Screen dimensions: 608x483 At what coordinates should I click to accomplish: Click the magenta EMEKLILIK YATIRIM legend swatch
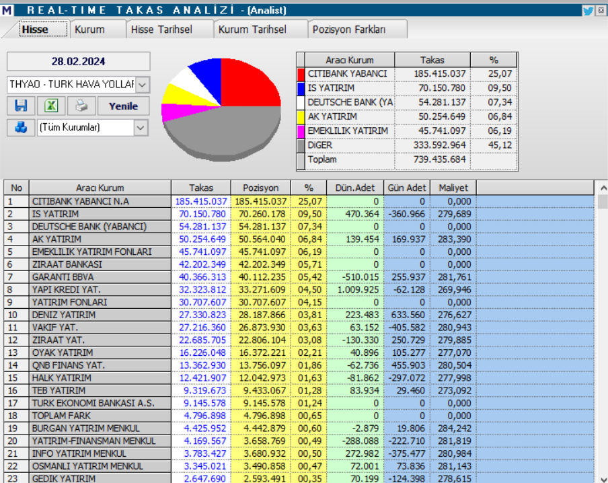coord(301,131)
